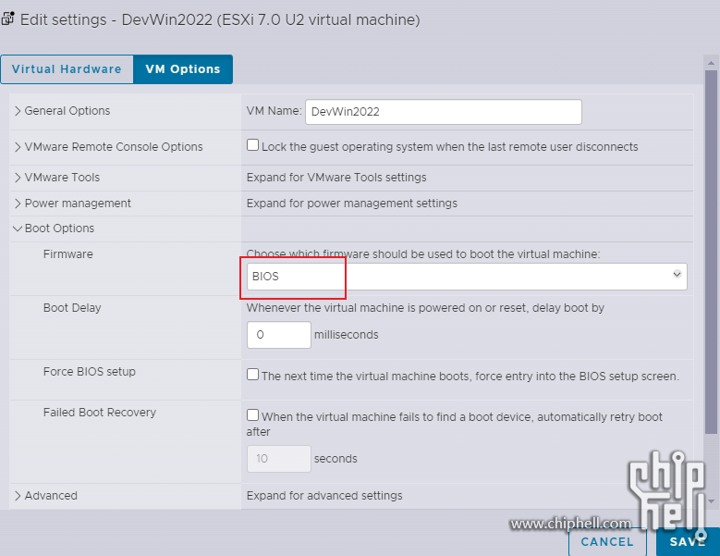Click the vertical scrollbar thumb
720x556 pixels.
(711, 252)
